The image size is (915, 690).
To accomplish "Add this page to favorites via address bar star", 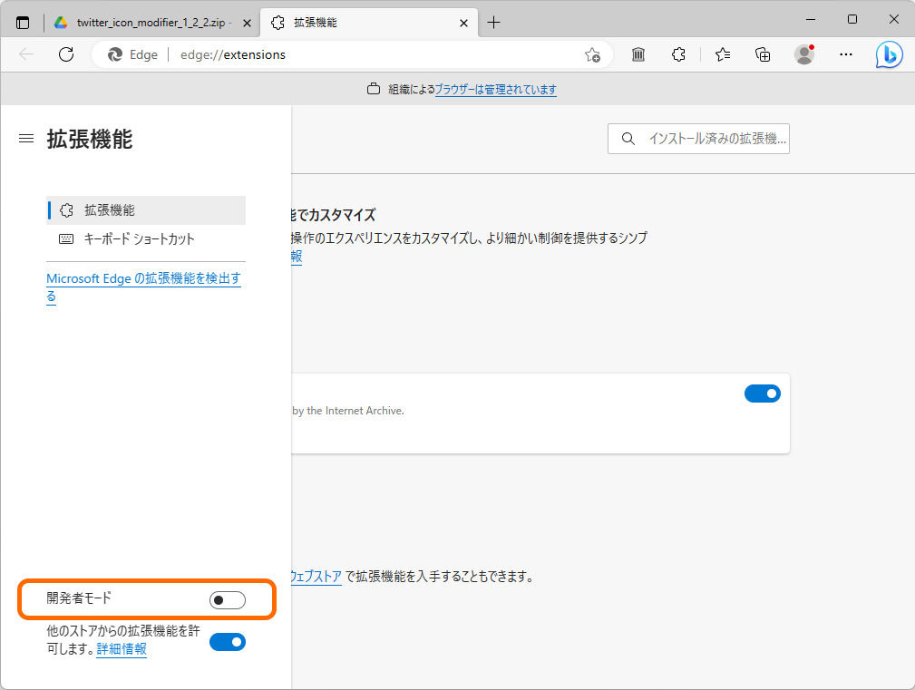I will 593,55.
